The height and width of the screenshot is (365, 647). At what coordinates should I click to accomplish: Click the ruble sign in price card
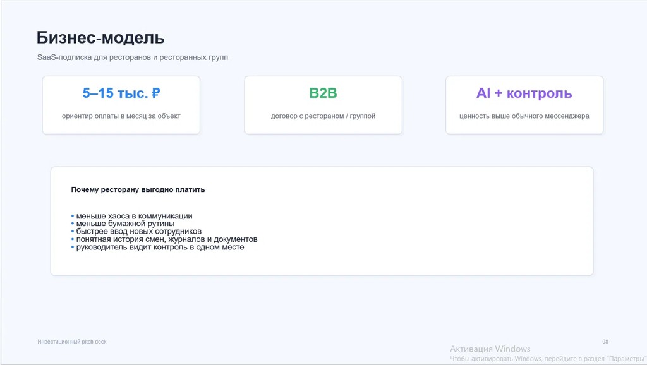click(x=155, y=93)
